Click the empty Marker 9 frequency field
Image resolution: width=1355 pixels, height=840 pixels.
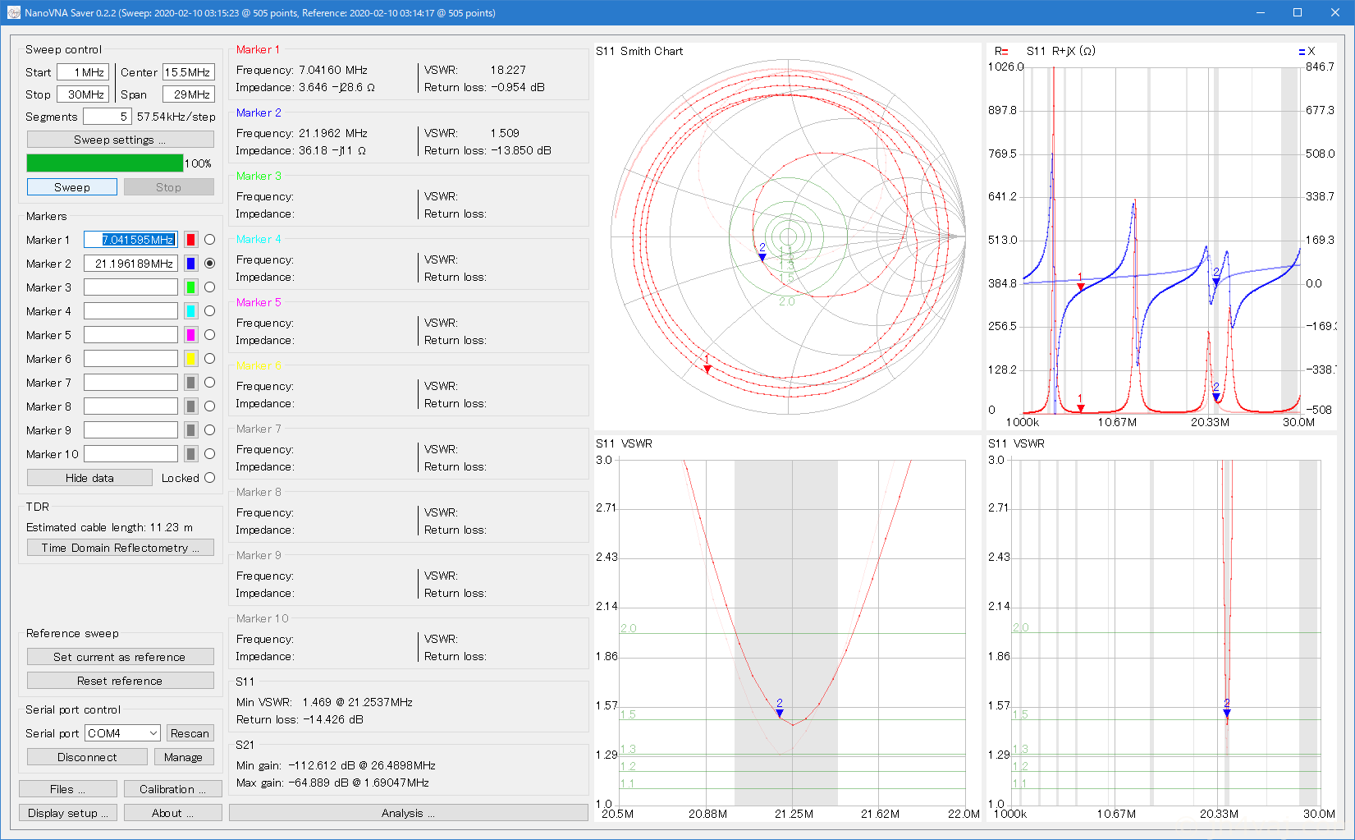[130, 430]
